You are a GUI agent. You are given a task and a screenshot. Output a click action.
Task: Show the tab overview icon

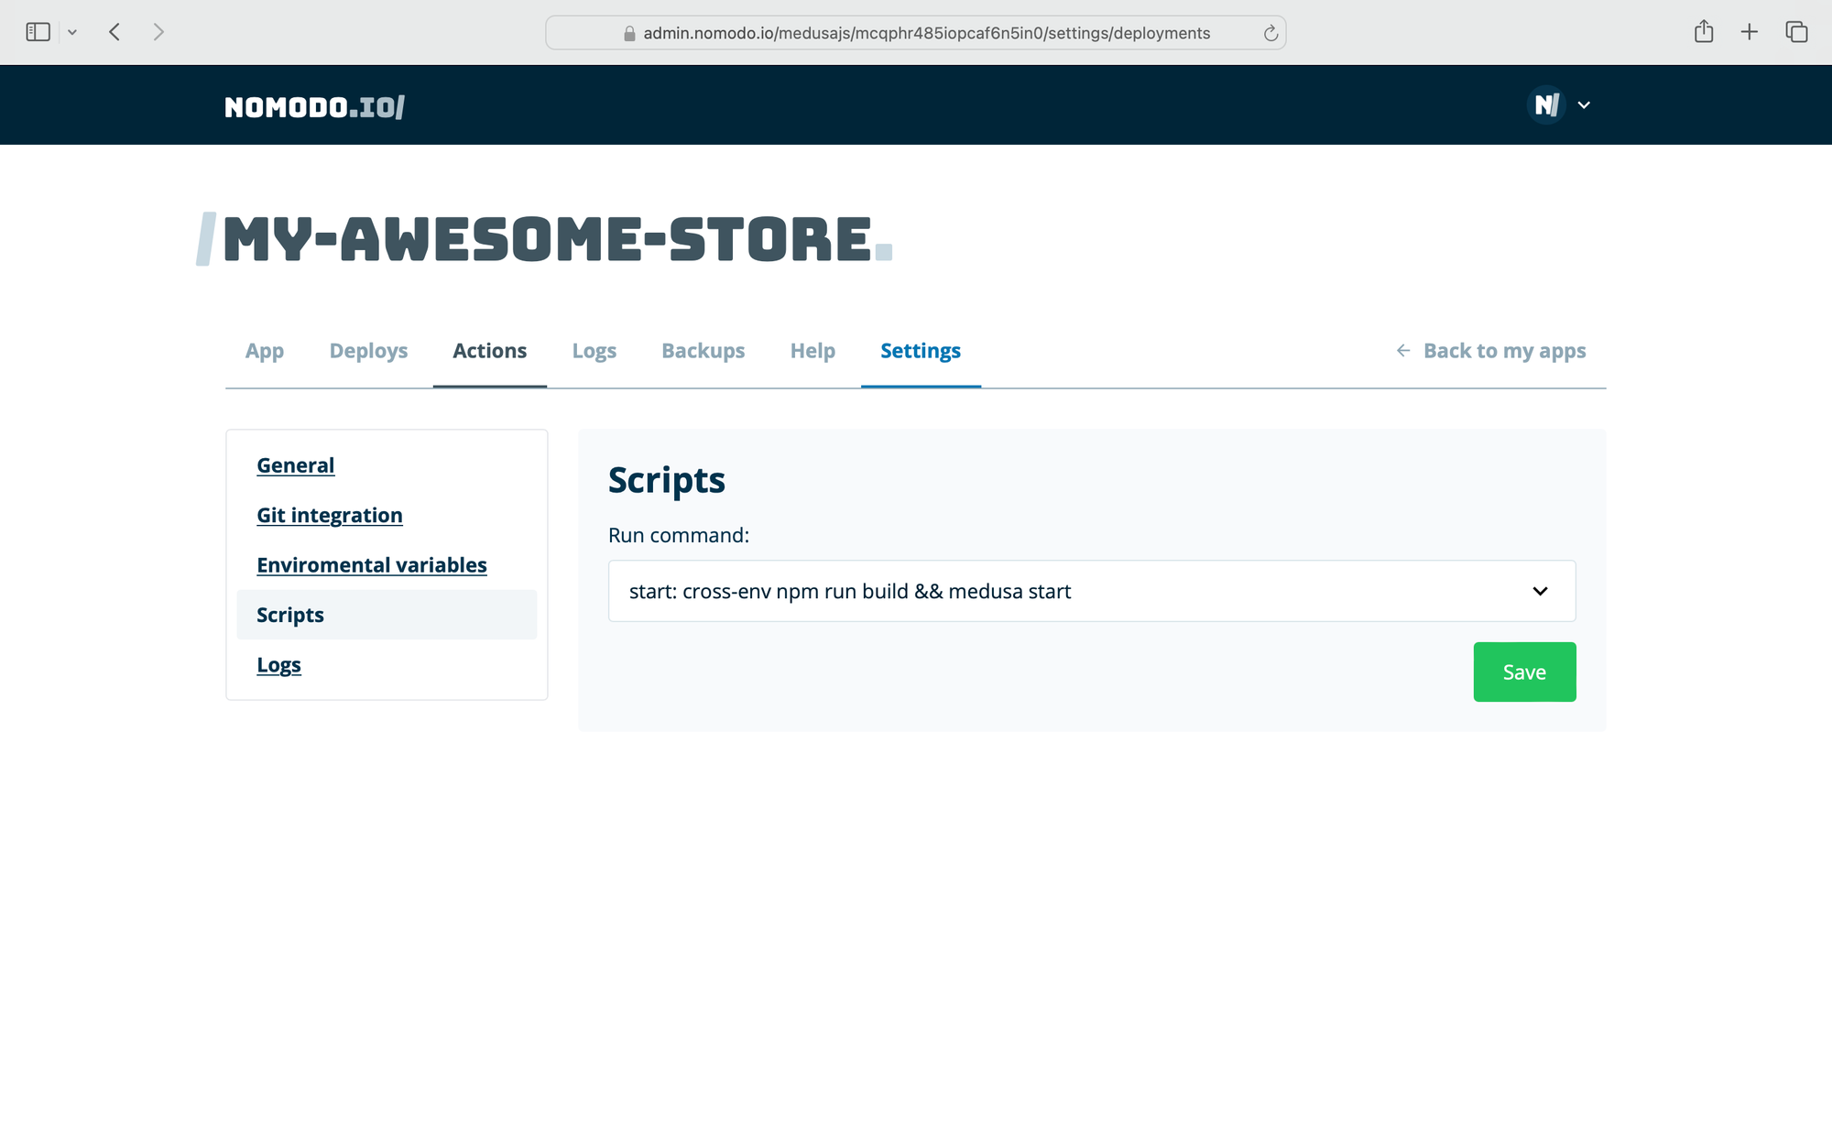(x=1795, y=32)
